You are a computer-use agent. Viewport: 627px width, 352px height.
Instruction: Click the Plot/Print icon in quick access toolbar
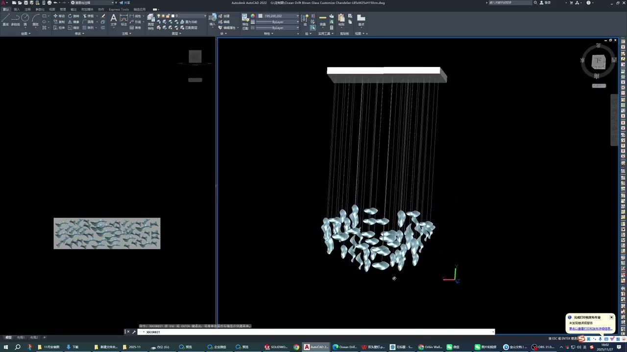(49, 3)
